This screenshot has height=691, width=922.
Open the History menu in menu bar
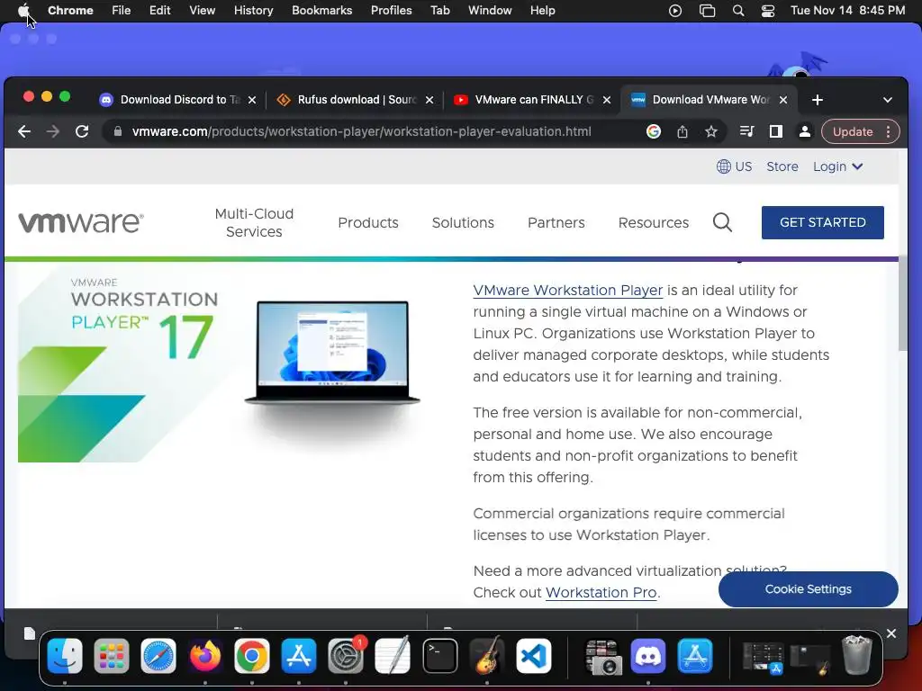[x=253, y=11]
